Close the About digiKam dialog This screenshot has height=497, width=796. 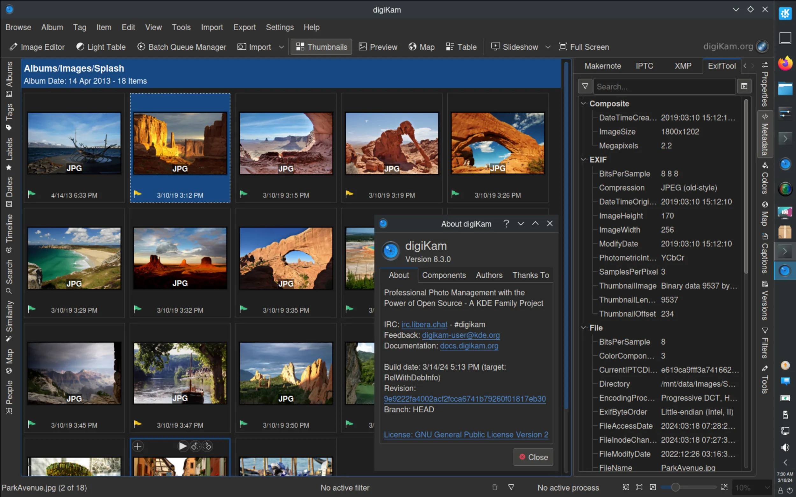533,457
